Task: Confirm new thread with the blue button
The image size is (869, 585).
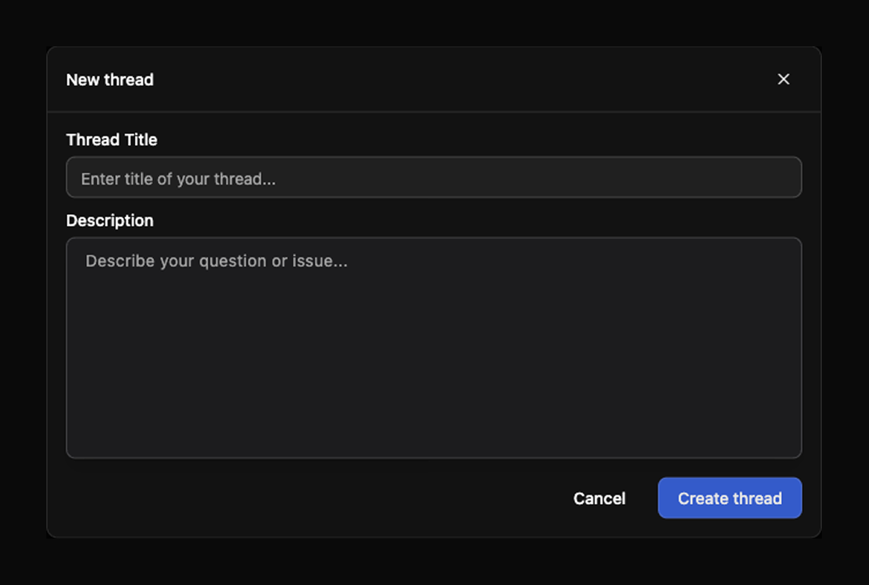Action: 729,498
